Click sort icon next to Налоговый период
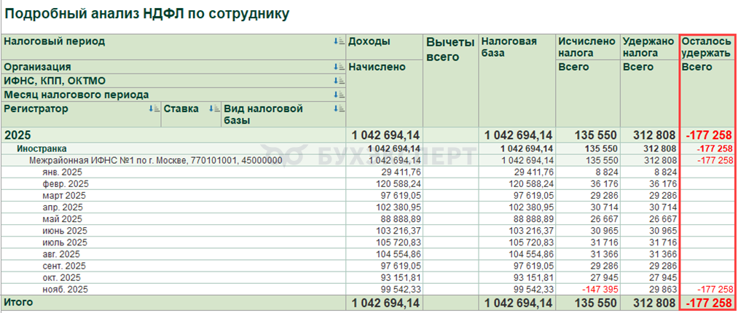The height and width of the screenshot is (313, 738). tap(339, 41)
